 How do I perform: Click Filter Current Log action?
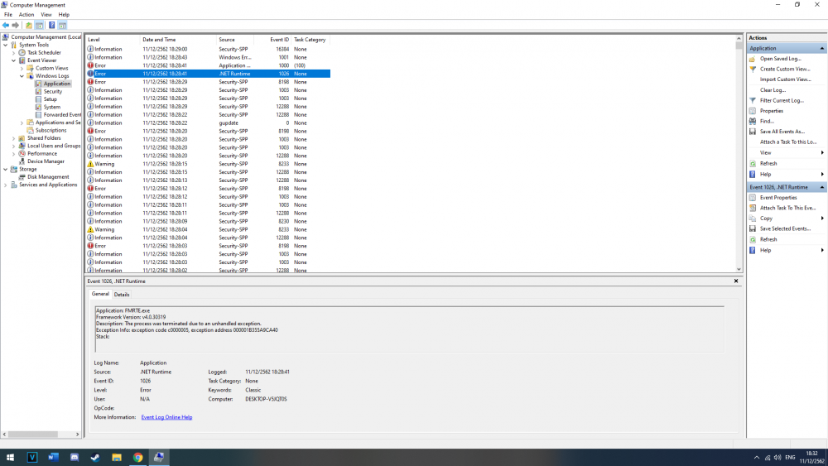pyautogui.click(x=782, y=100)
